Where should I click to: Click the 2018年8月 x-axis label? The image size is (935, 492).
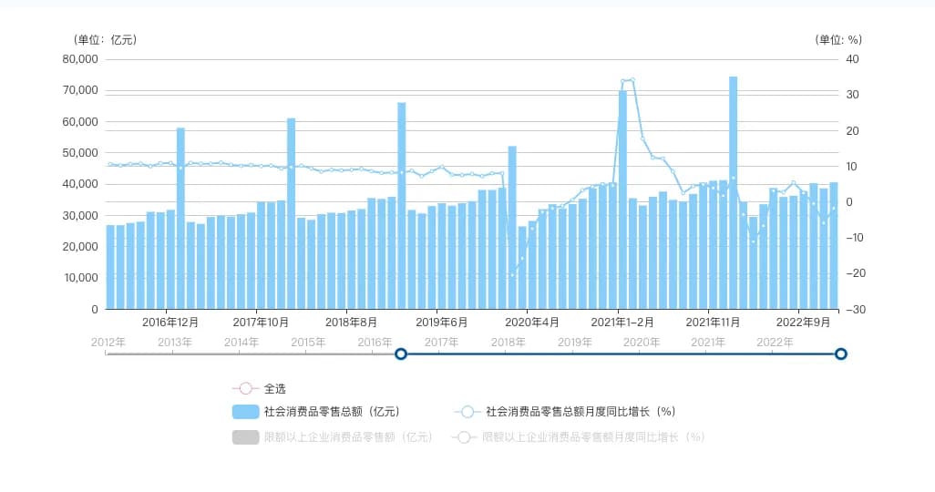(x=351, y=323)
